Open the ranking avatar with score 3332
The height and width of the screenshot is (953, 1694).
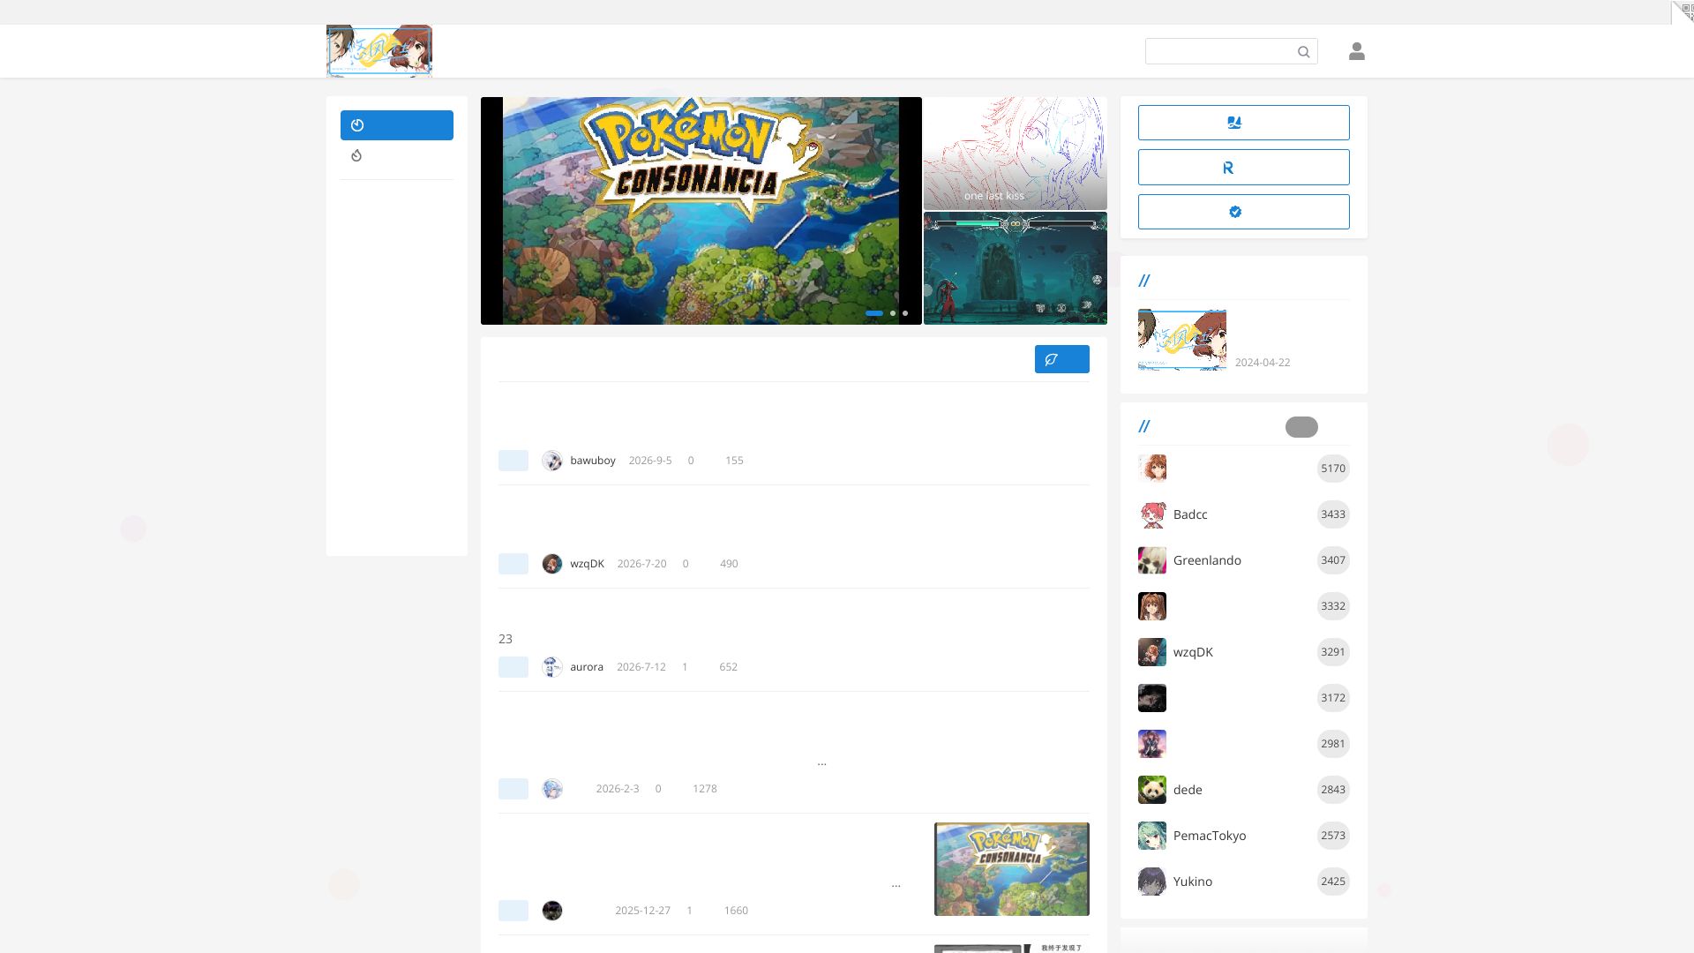click(1152, 606)
